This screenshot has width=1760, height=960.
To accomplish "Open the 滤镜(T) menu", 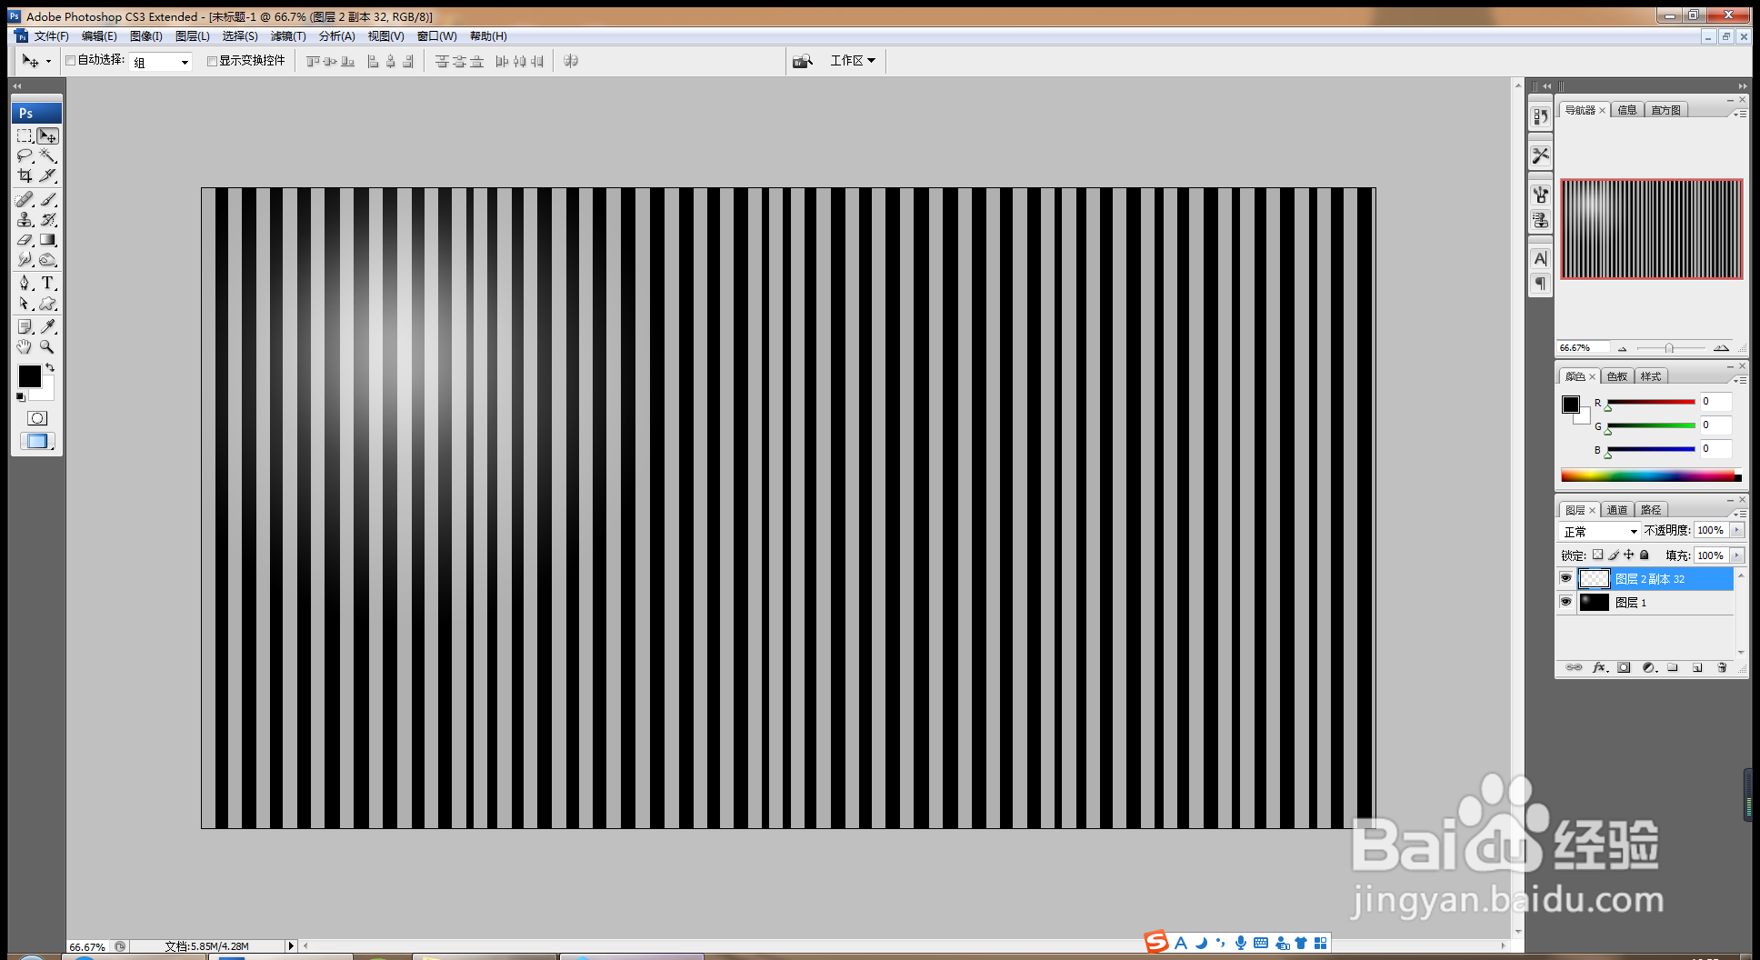I will coord(288,36).
